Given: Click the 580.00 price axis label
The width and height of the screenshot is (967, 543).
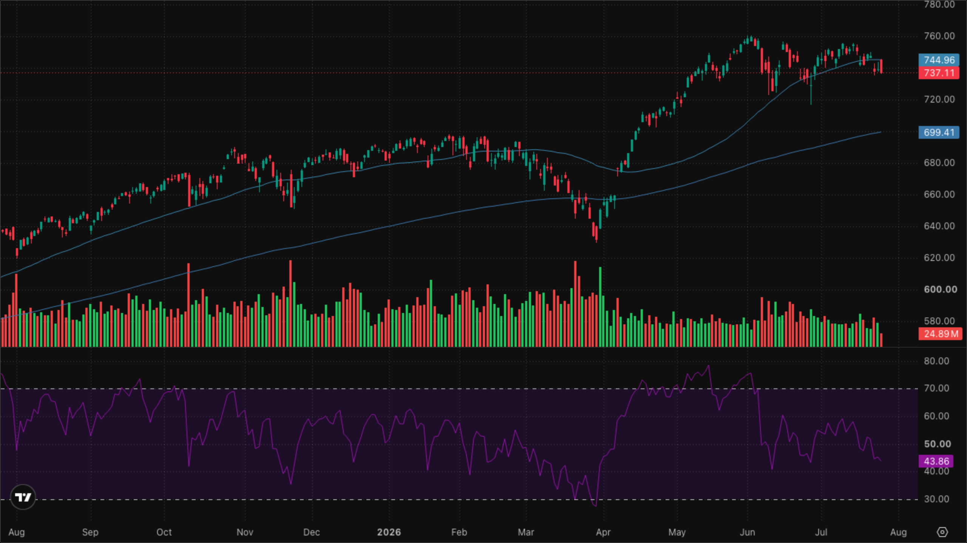Looking at the screenshot, I should click(939, 321).
